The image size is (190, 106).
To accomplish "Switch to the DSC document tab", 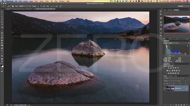I will [20, 9].
